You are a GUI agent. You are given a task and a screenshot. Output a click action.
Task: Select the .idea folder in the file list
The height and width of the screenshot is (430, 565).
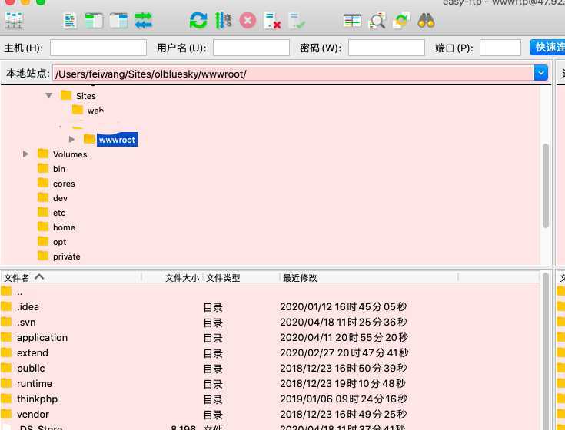(271, 307)
